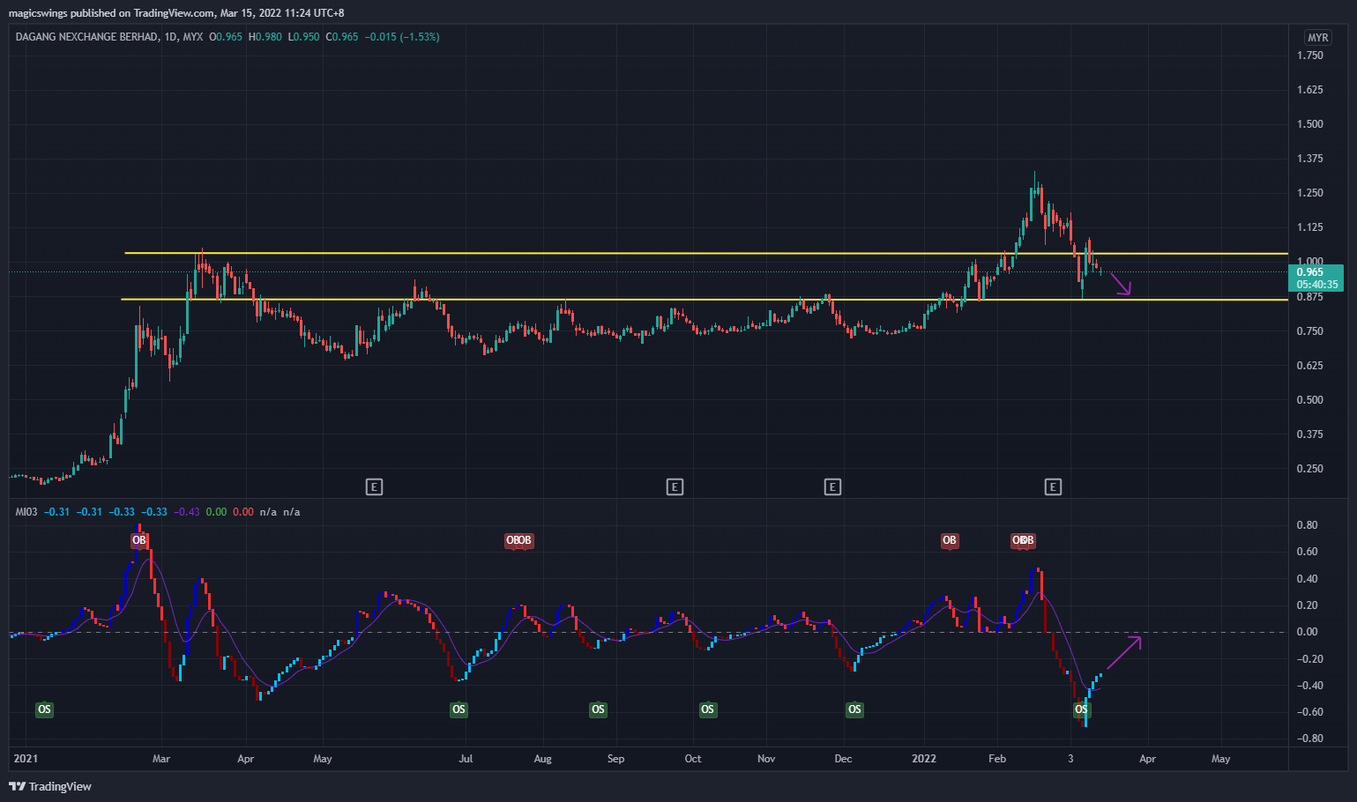Select the upper yellow resistance line near 1.000
1357x802 pixels.
click(x=705, y=254)
